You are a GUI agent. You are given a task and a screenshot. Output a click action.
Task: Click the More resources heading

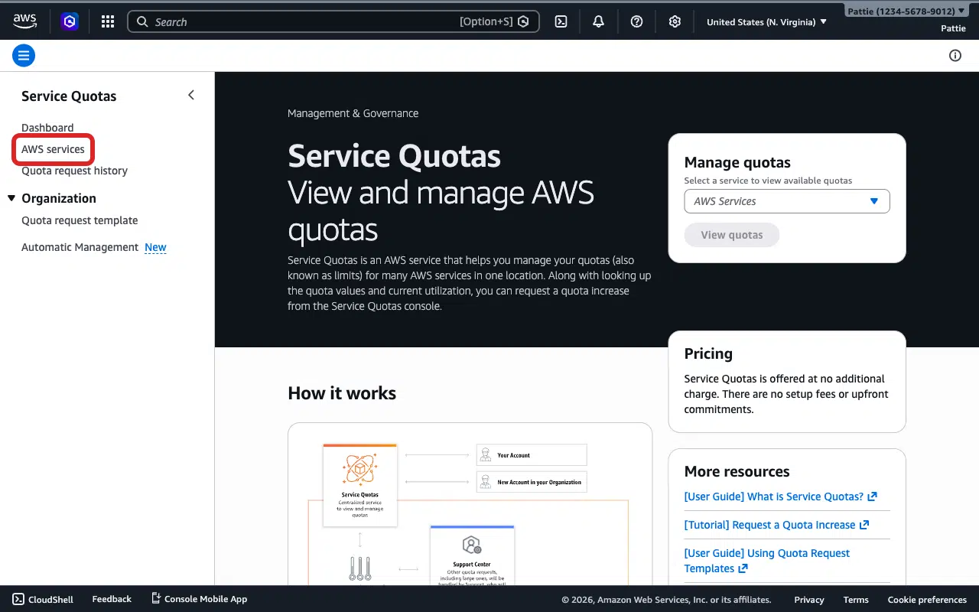[737, 471]
